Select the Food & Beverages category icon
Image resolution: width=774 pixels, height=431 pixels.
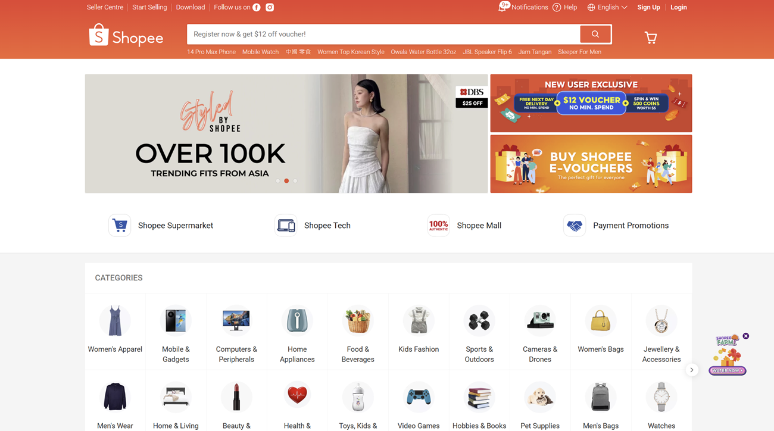tap(358, 321)
